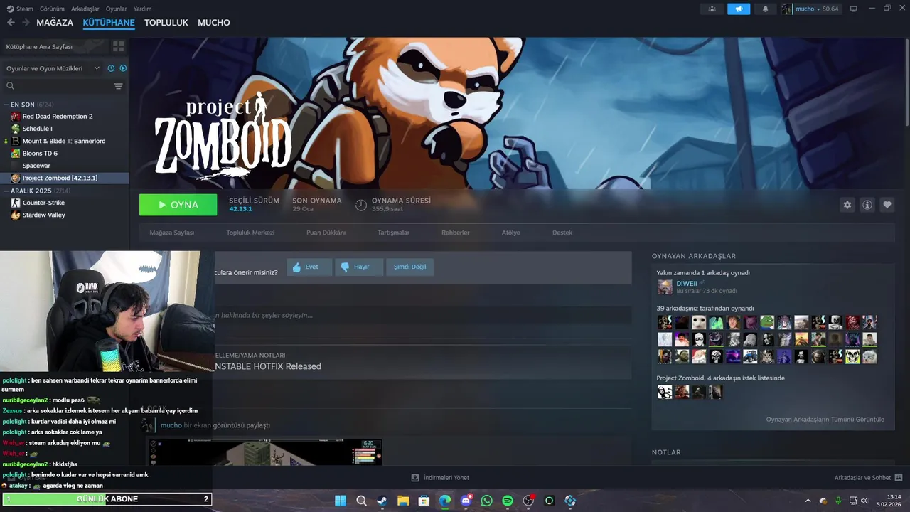Screen dimensions: 910x512
Task: Click İndirmeleri Yönet
Action: 440,478
